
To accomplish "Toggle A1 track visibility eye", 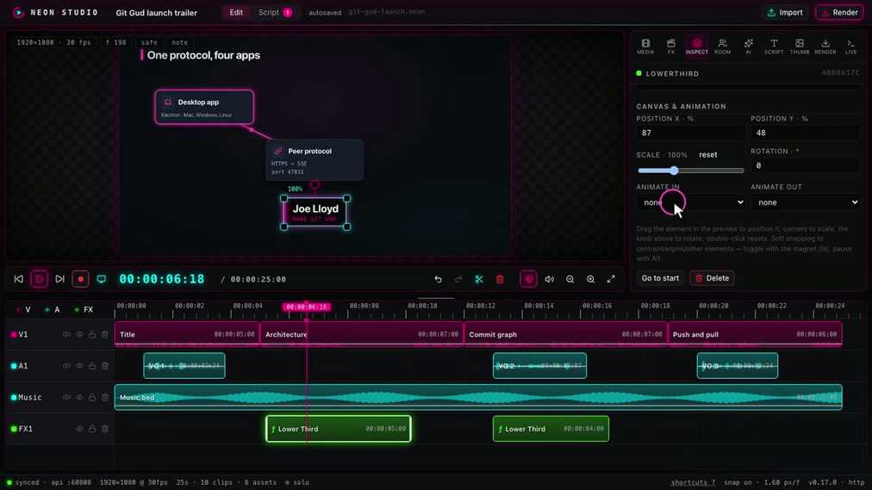I will [79, 366].
